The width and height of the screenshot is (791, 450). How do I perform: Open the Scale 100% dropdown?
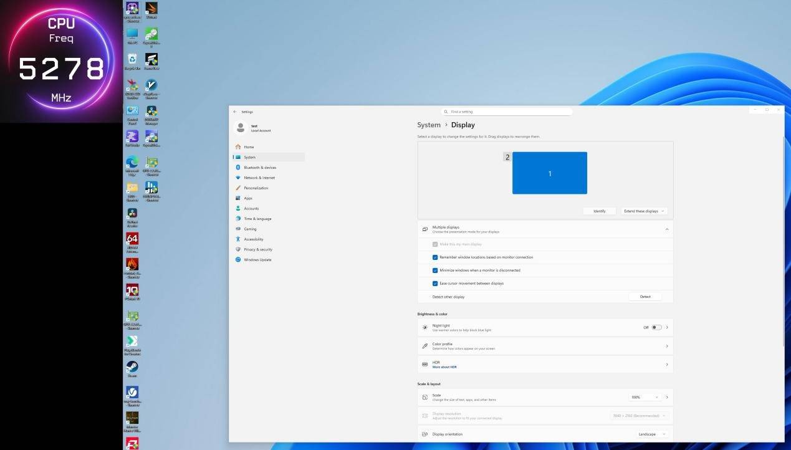point(645,397)
